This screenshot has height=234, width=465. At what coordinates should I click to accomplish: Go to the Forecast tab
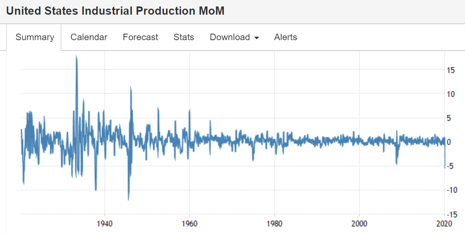140,37
